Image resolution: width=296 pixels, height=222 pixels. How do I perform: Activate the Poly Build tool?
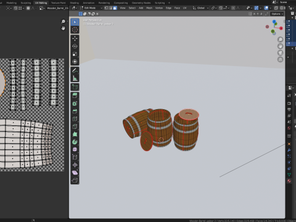coord(75,134)
